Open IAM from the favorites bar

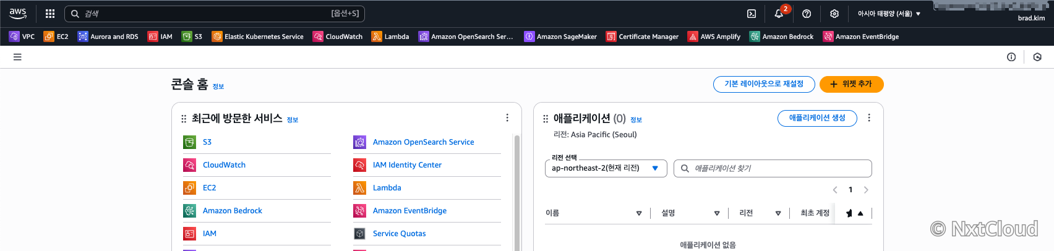tap(160, 36)
